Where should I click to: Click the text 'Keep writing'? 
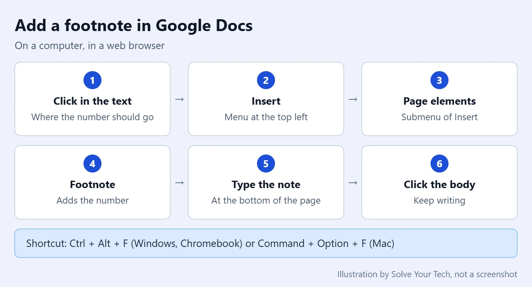[440, 201]
